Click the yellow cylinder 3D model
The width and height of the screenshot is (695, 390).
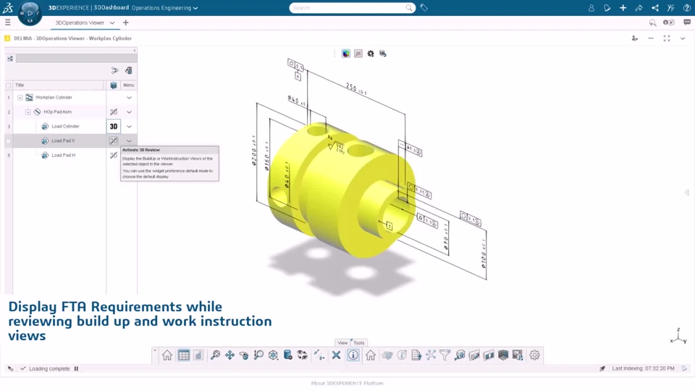pyautogui.click(x=341, y=190)
